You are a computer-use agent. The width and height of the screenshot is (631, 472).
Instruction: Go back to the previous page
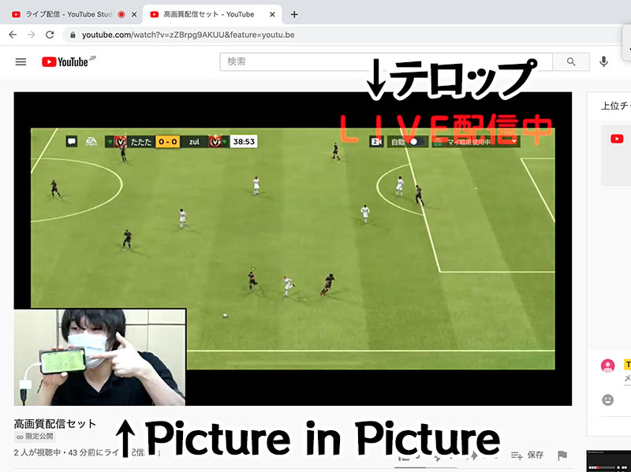[x=13, y=35]
